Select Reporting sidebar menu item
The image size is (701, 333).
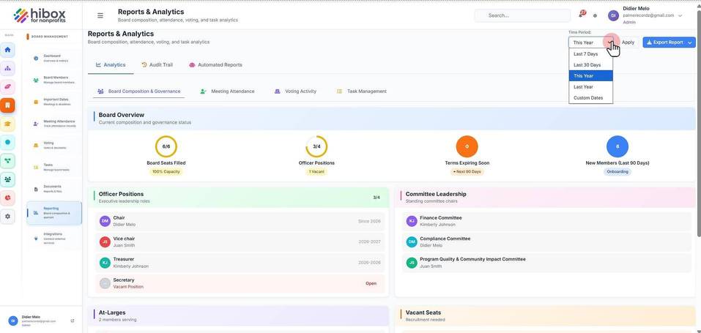(x=53, y=213)
